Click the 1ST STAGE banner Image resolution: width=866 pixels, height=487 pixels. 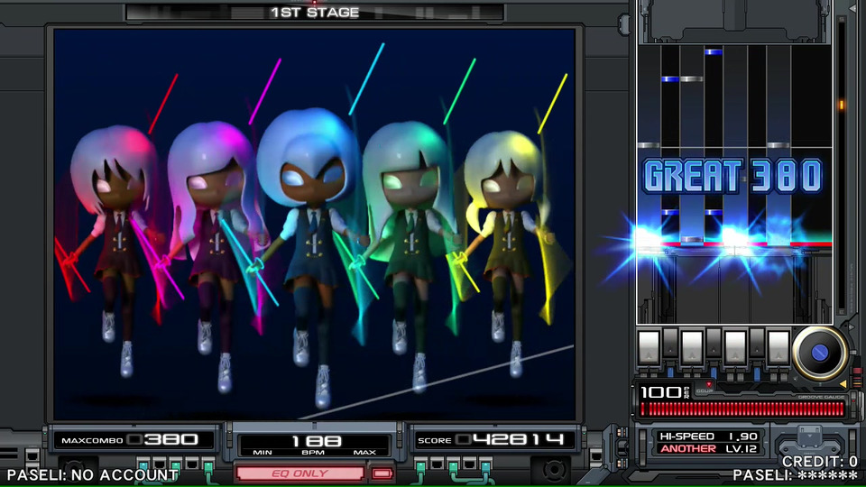[x=315, y=13]
